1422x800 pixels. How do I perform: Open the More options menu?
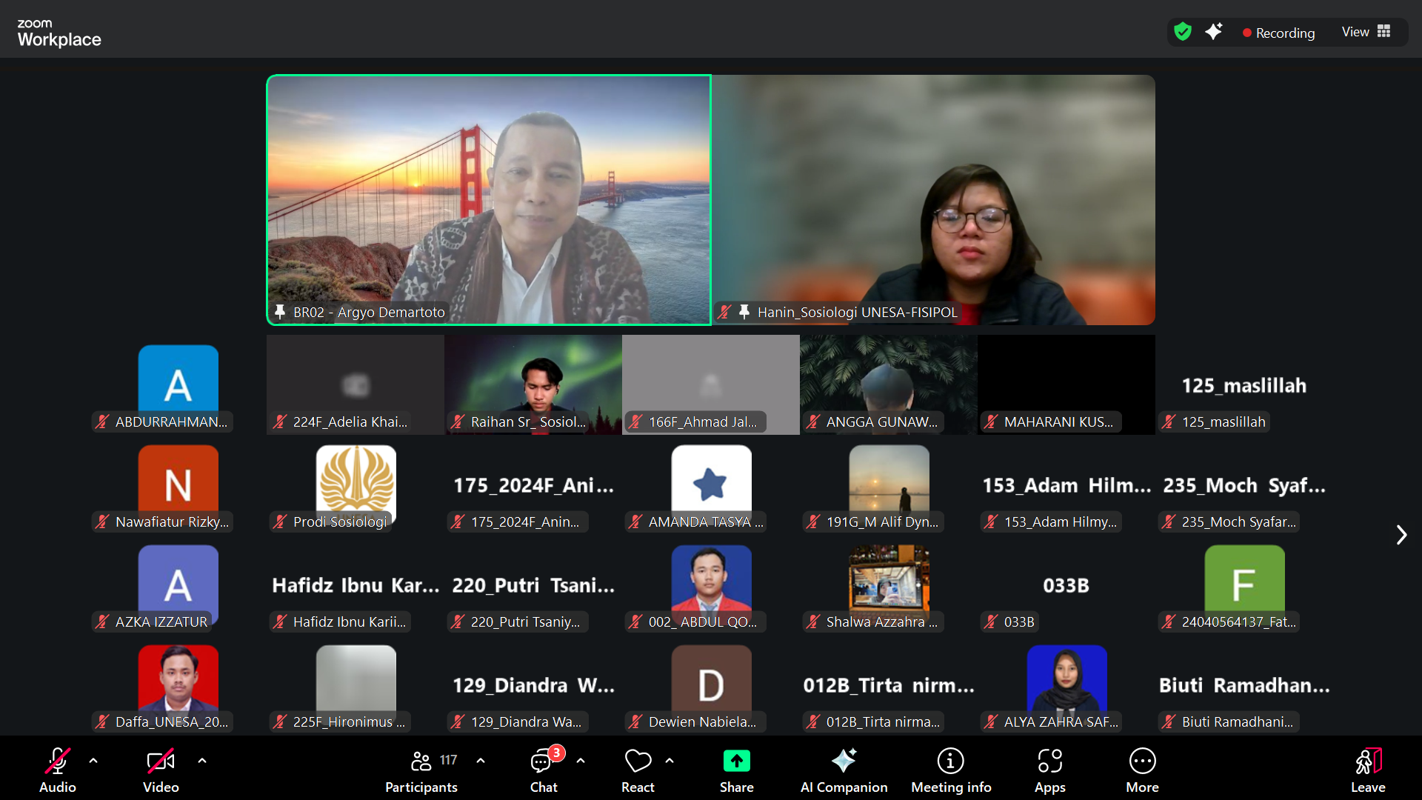(x=1142, y=761)
